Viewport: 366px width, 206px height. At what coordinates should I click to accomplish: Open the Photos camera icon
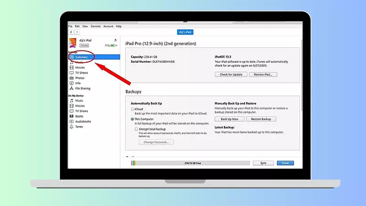[x=72, y=78]
